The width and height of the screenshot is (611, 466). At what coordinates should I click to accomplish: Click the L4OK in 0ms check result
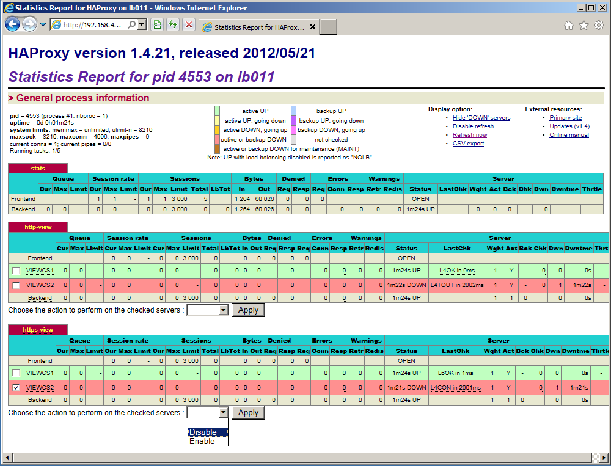click(457, 271)
